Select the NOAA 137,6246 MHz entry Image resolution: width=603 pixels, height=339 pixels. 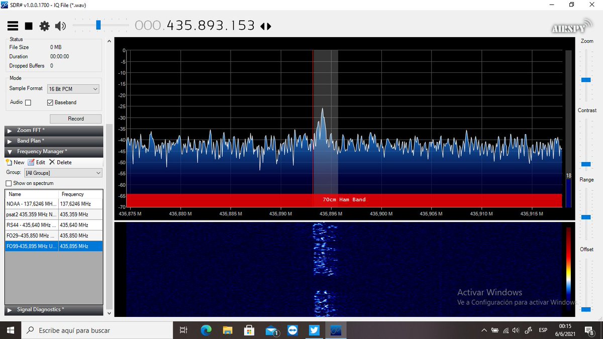tap(54, 204)
